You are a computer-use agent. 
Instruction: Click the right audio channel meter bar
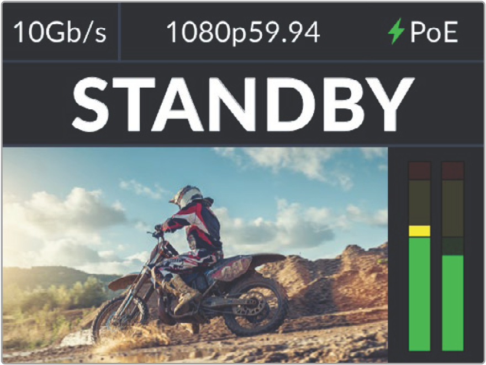pos(452,256)
